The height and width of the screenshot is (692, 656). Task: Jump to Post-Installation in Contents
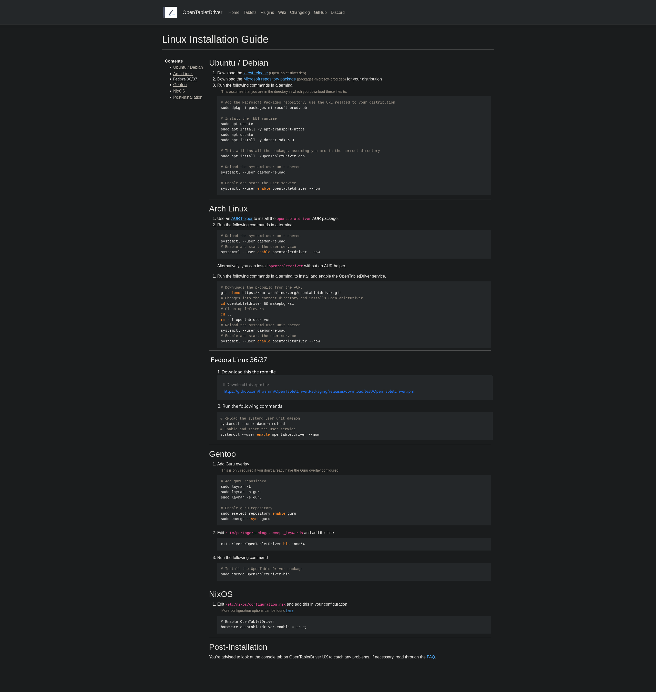pos(187,97)
